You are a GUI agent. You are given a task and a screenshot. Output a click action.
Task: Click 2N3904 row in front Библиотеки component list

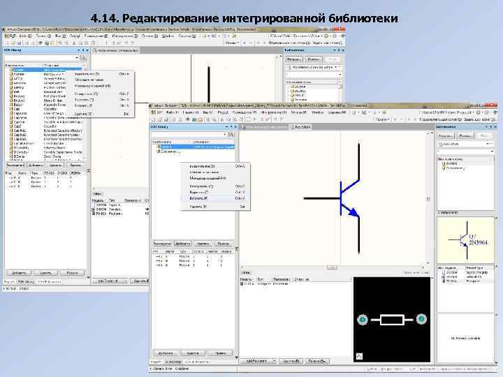click(x=465, y=163)
